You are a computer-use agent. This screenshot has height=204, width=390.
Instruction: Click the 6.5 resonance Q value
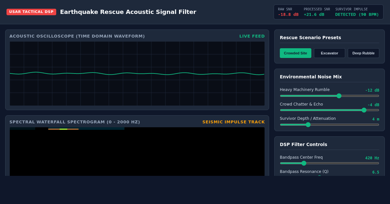click(x=376, y=172)
